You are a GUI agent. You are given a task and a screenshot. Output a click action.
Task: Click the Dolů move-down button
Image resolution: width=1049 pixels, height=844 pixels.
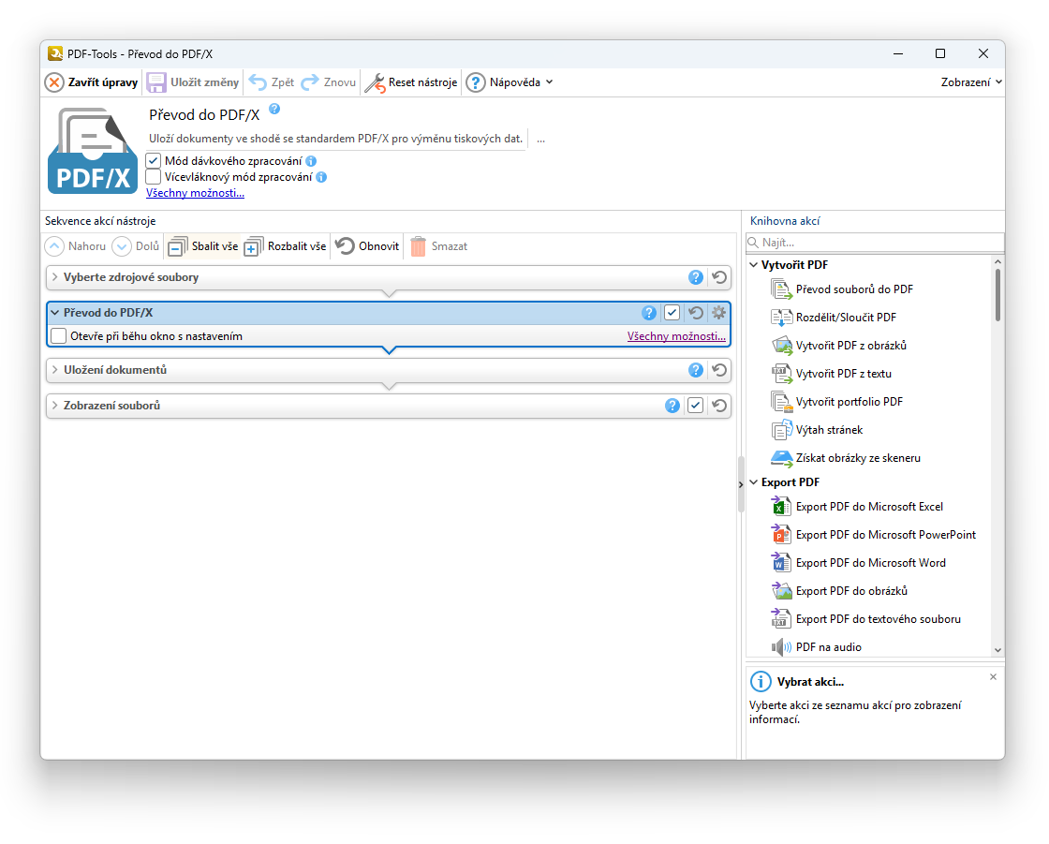[136, 246]
